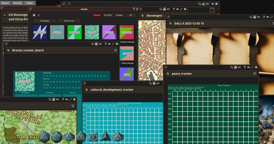Viewport: 274px width, 144px height.
Task: Open the Menus dropdown
Action: 5,3
